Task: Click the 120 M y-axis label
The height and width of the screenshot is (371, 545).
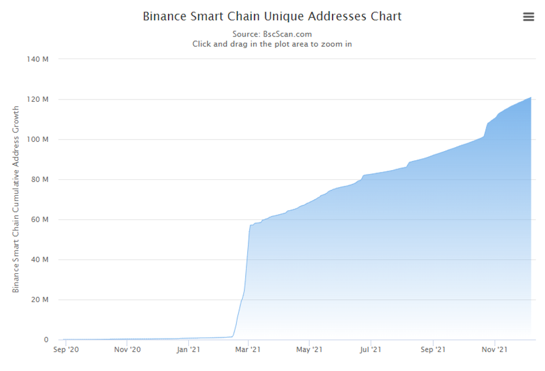Action: tap(37, 100)
